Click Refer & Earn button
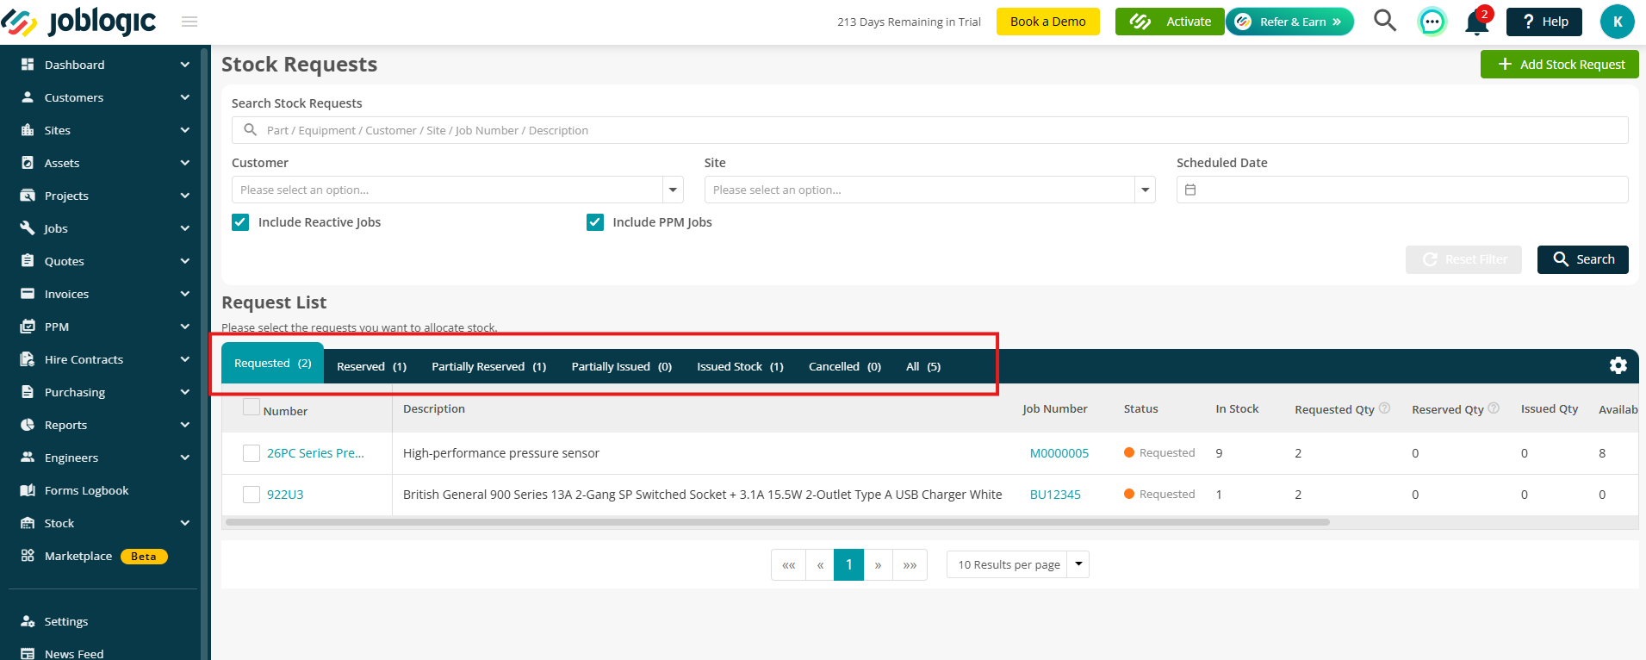Image resolution: width=1646 pixels, height=660 pixels. click(1289, 22)
